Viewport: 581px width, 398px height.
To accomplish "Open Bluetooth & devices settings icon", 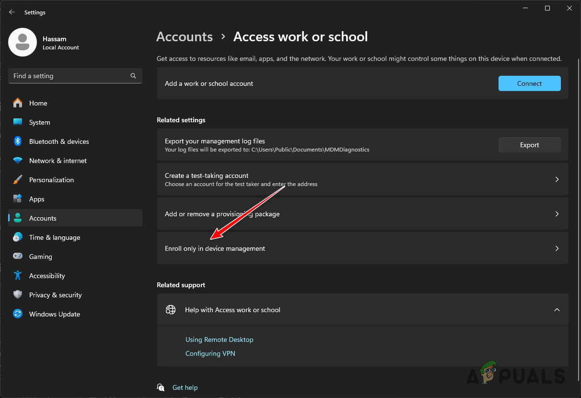I will point(18,141).
